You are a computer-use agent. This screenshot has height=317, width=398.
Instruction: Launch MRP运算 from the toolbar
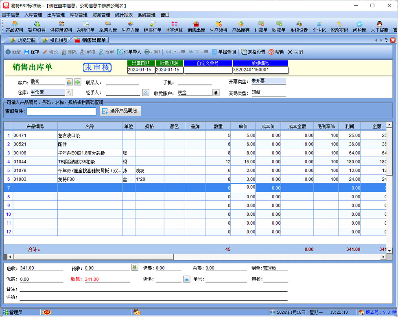175,27
